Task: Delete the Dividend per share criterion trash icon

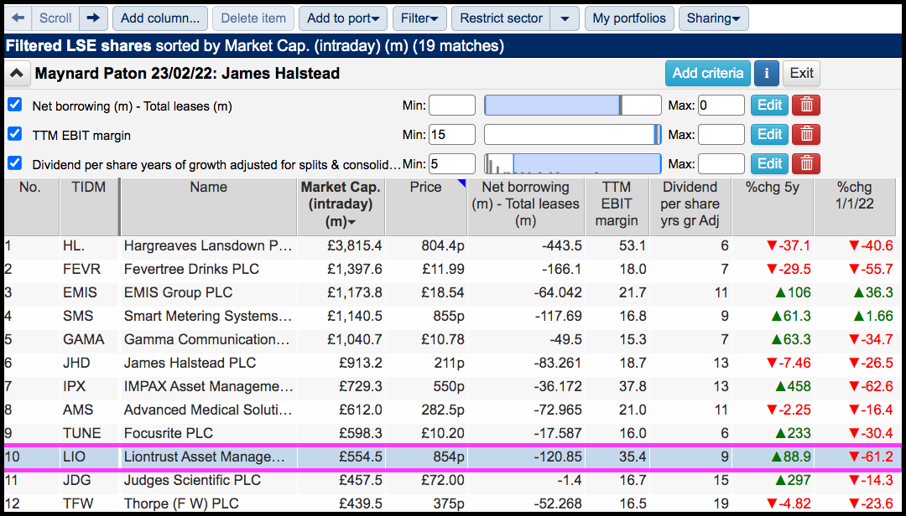Action: [x=807, y=164]
